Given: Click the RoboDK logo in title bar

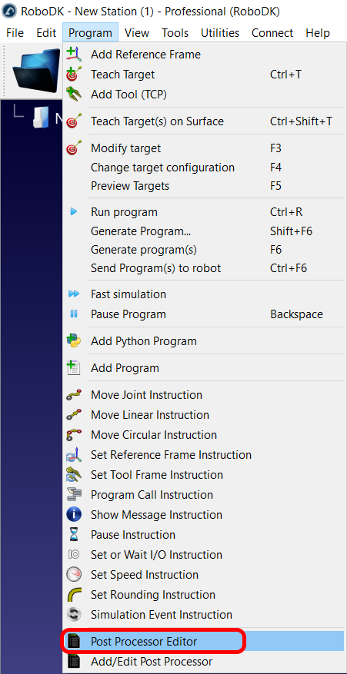Looking at the screenshot, I should (10, 12).
